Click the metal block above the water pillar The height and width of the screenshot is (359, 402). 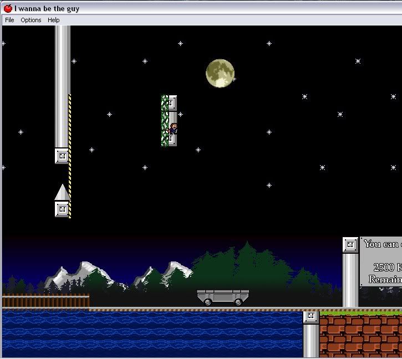click(x=311, y=317)
